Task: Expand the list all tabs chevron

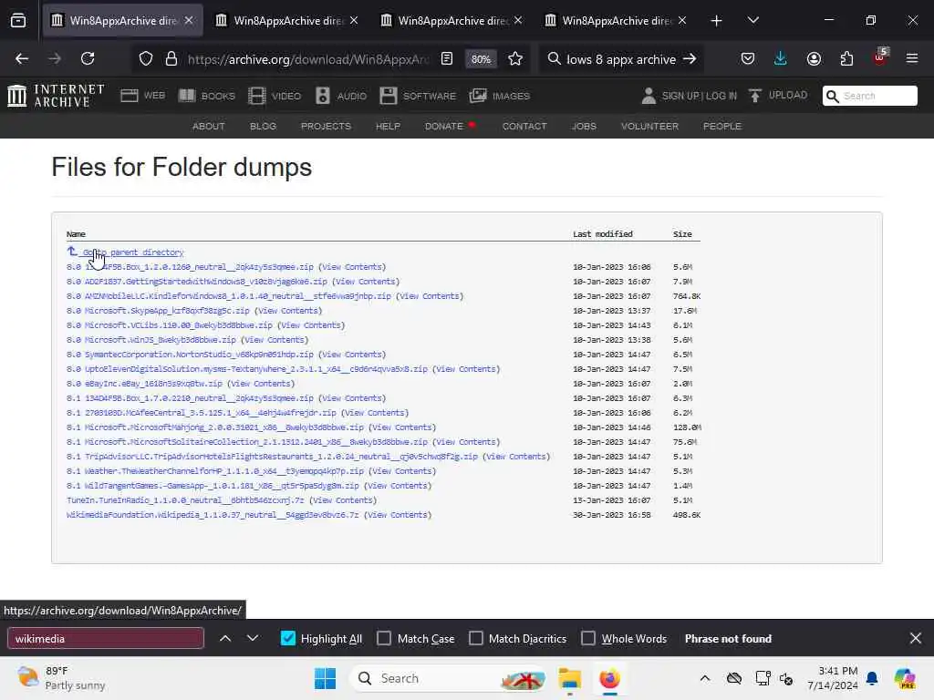Action: tap(752, 20)
